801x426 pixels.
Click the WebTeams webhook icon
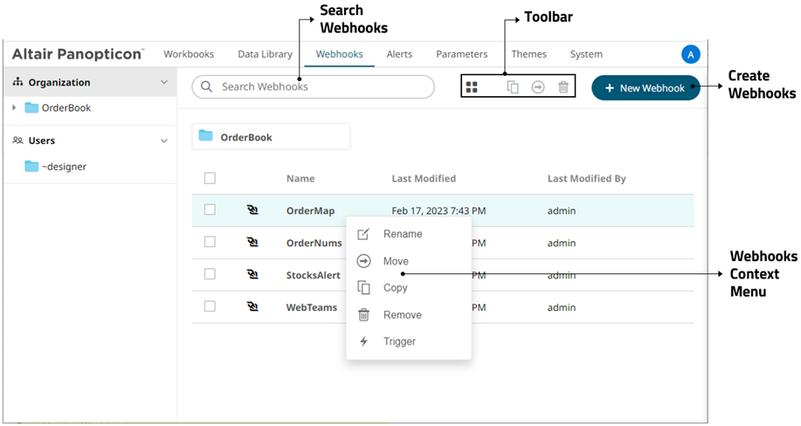[x=253, y=307]
